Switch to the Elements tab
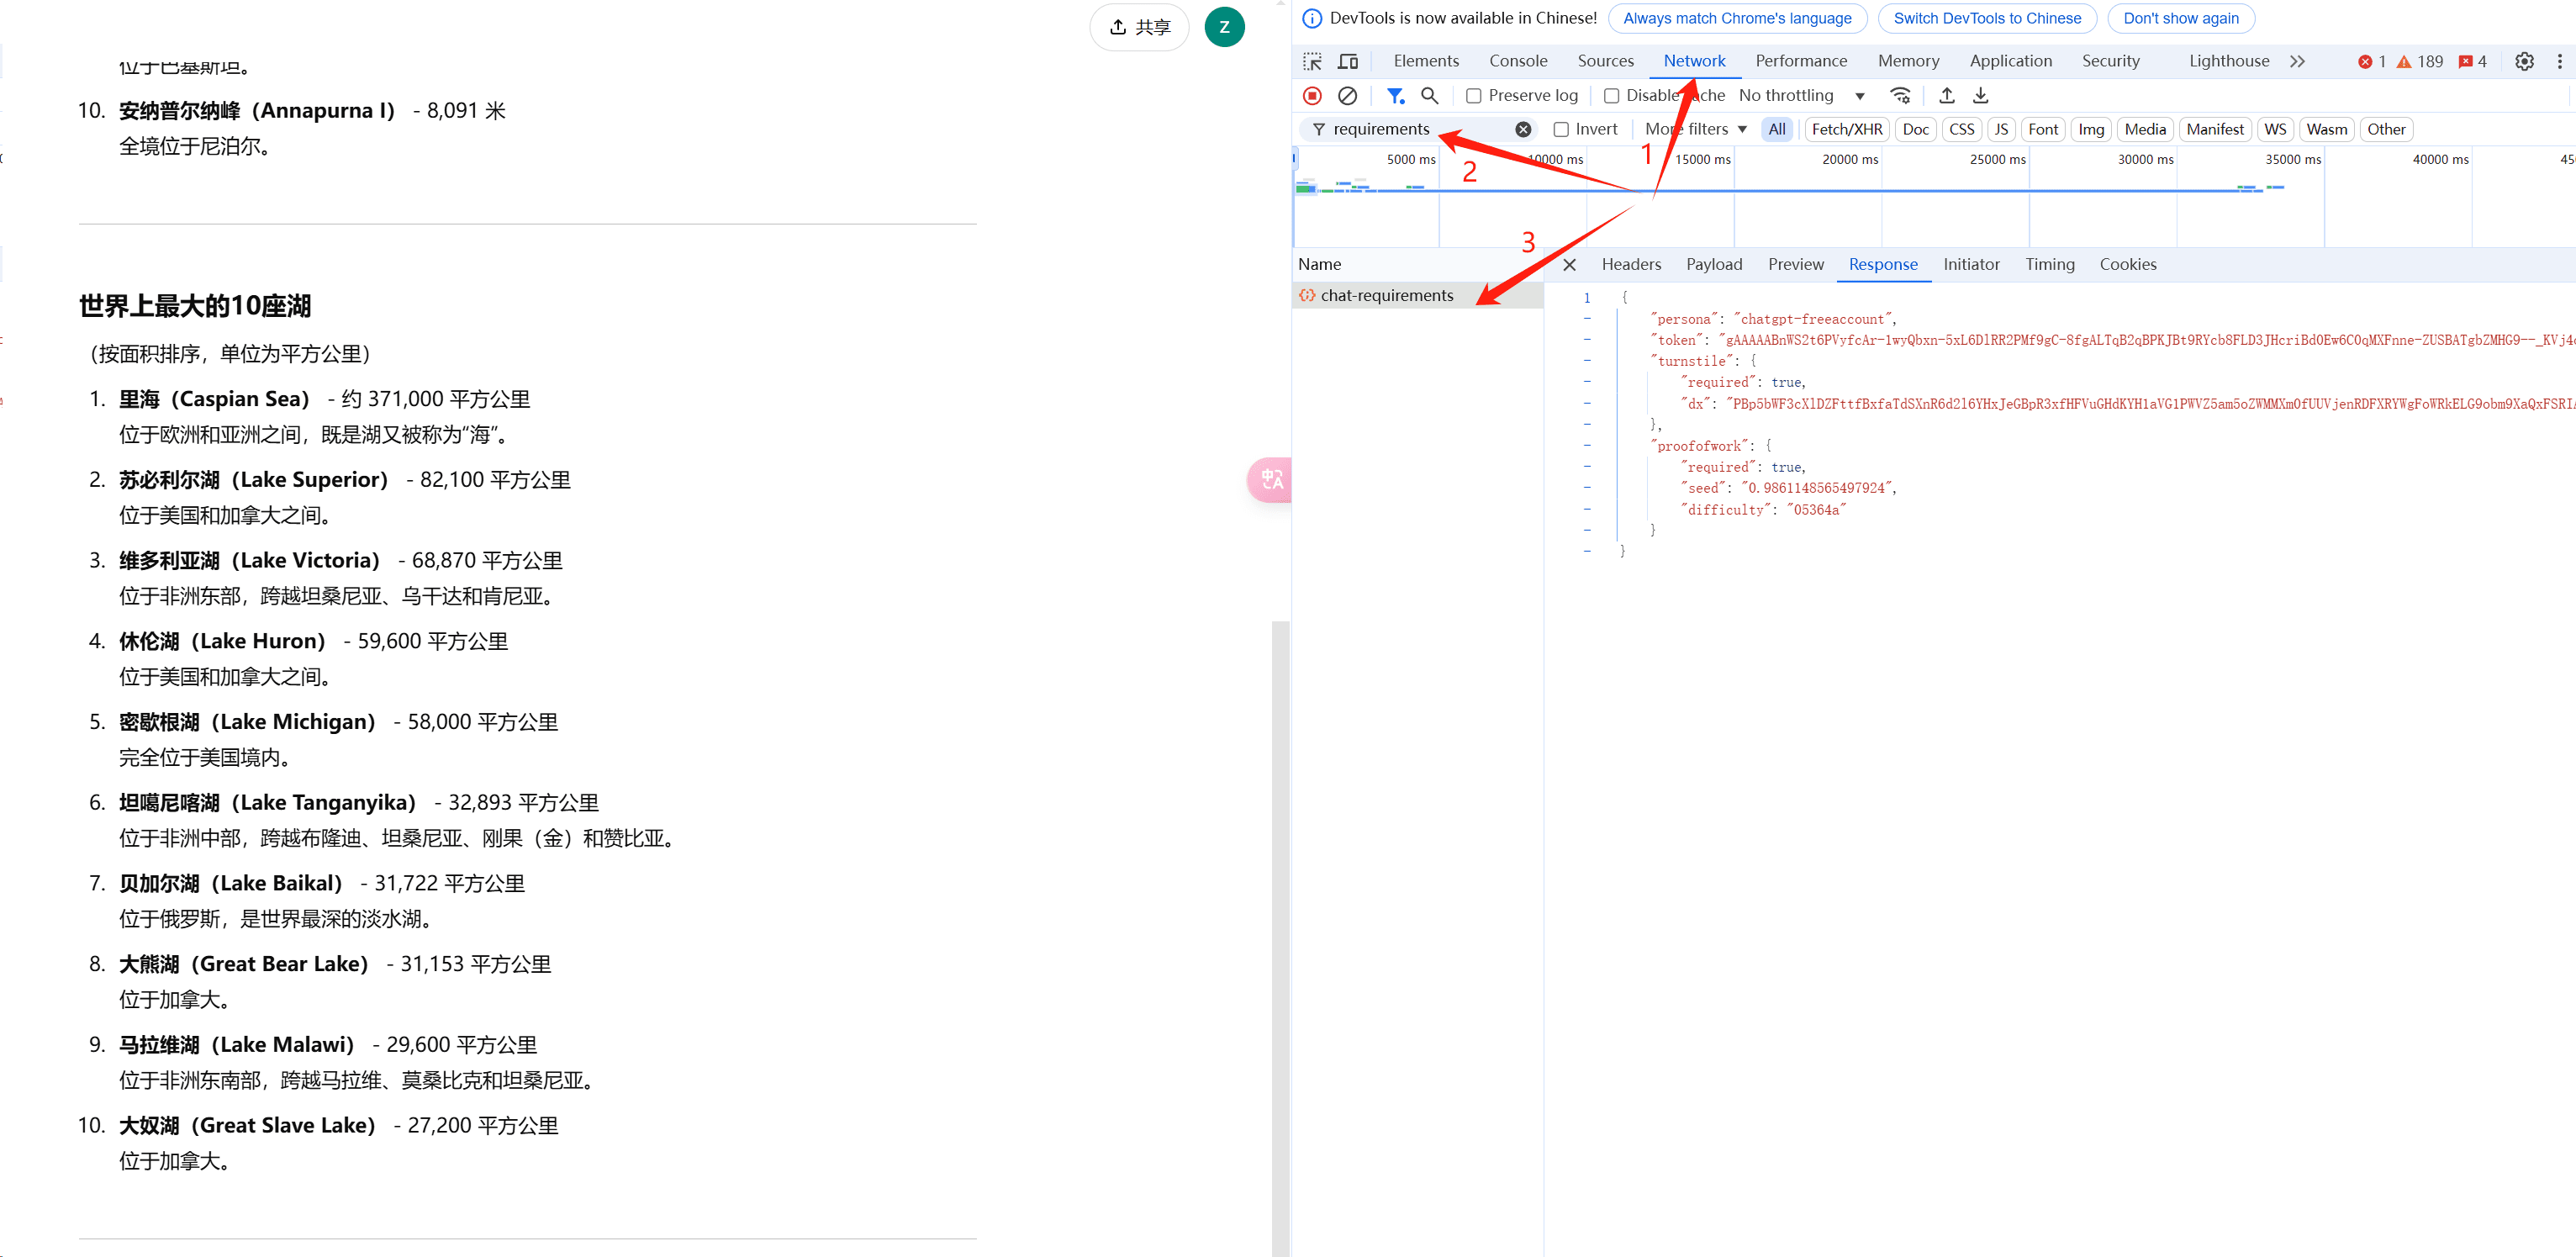 (1425, 62)
